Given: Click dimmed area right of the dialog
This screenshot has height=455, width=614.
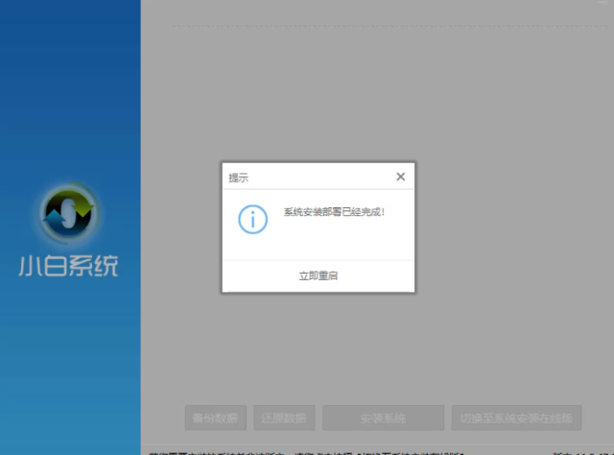Looking at the screenshot, I should tap(508, 230).
